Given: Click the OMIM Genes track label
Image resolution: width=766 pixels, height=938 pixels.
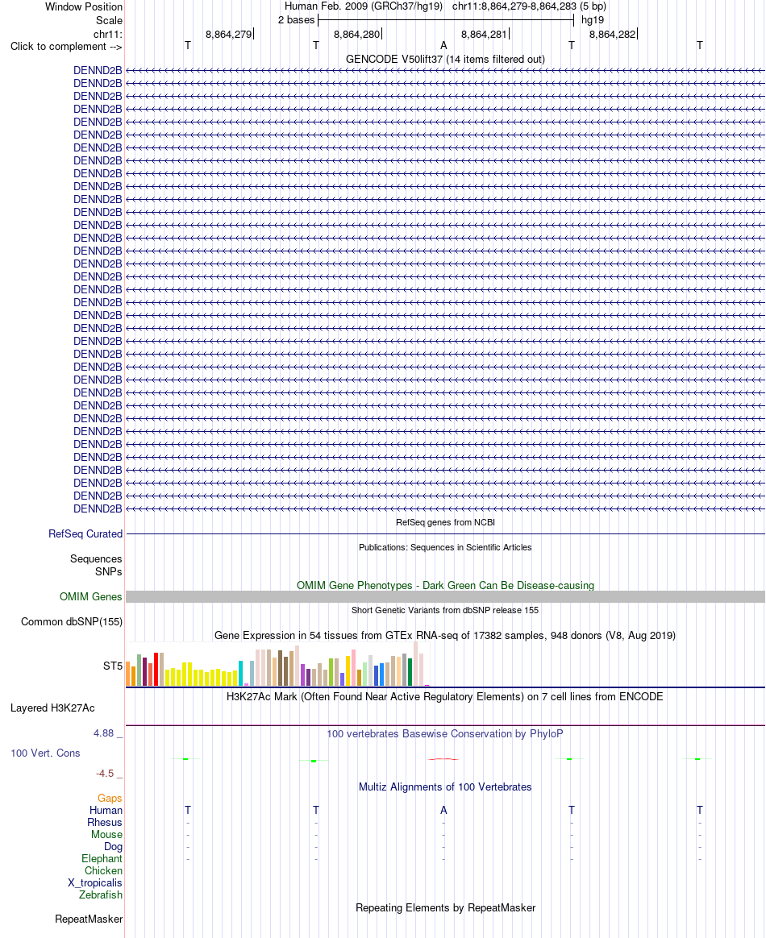Looking at the screenshot, I should click(90, 596).
